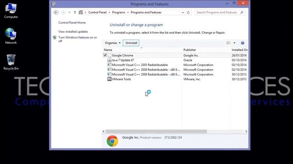
Task: Click the Visual C++ 2005 Redistributable icon
Action: pos(109,65)
